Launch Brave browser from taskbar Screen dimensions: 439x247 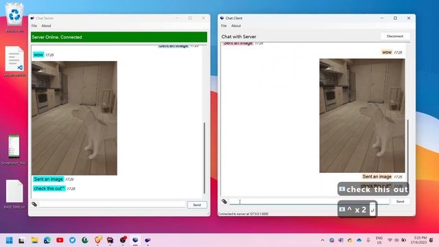97,240
